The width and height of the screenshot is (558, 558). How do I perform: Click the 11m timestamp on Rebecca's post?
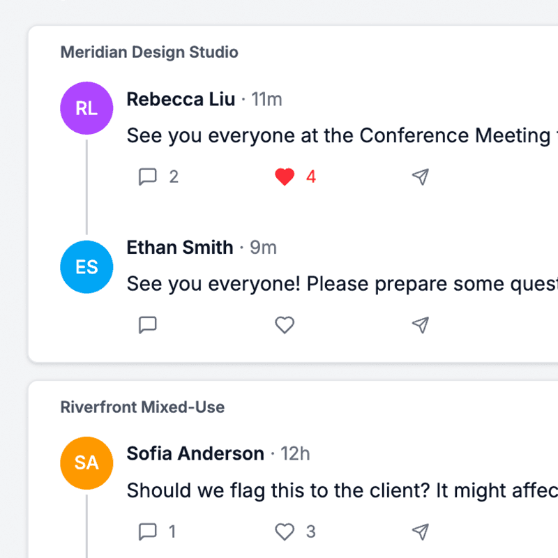pyautogui.click(x=268, y=99)
